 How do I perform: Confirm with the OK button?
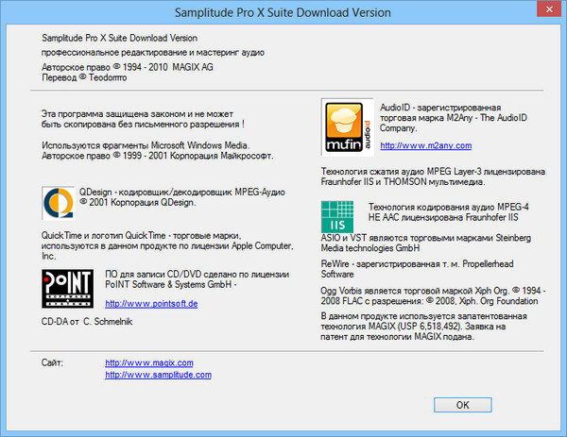462,405
